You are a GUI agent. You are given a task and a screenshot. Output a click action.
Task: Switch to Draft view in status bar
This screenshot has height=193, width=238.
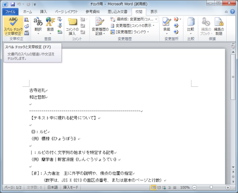tap(175, 188)
